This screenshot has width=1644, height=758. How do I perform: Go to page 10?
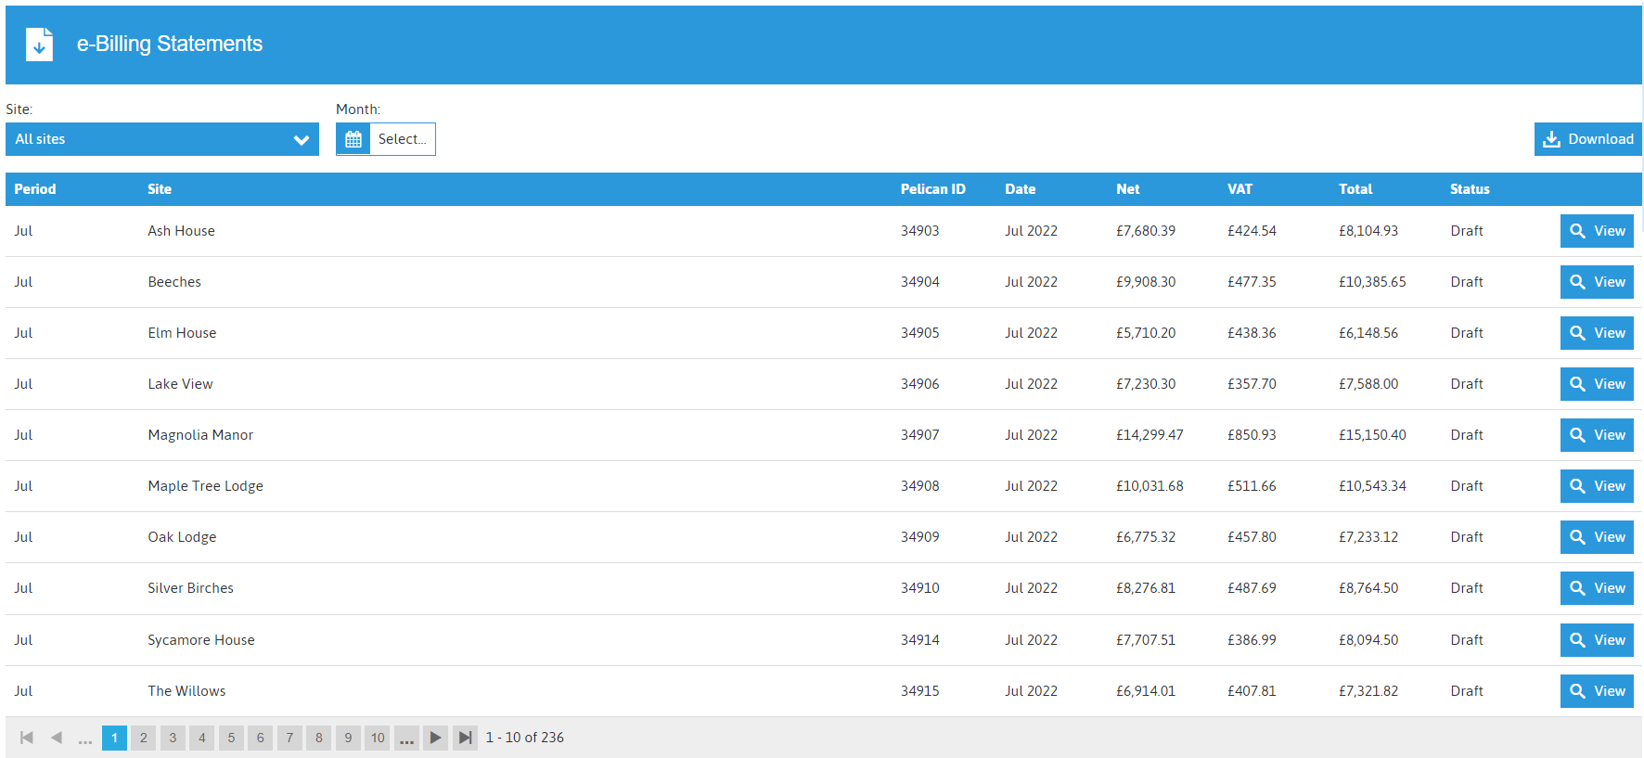pos(378,738)
